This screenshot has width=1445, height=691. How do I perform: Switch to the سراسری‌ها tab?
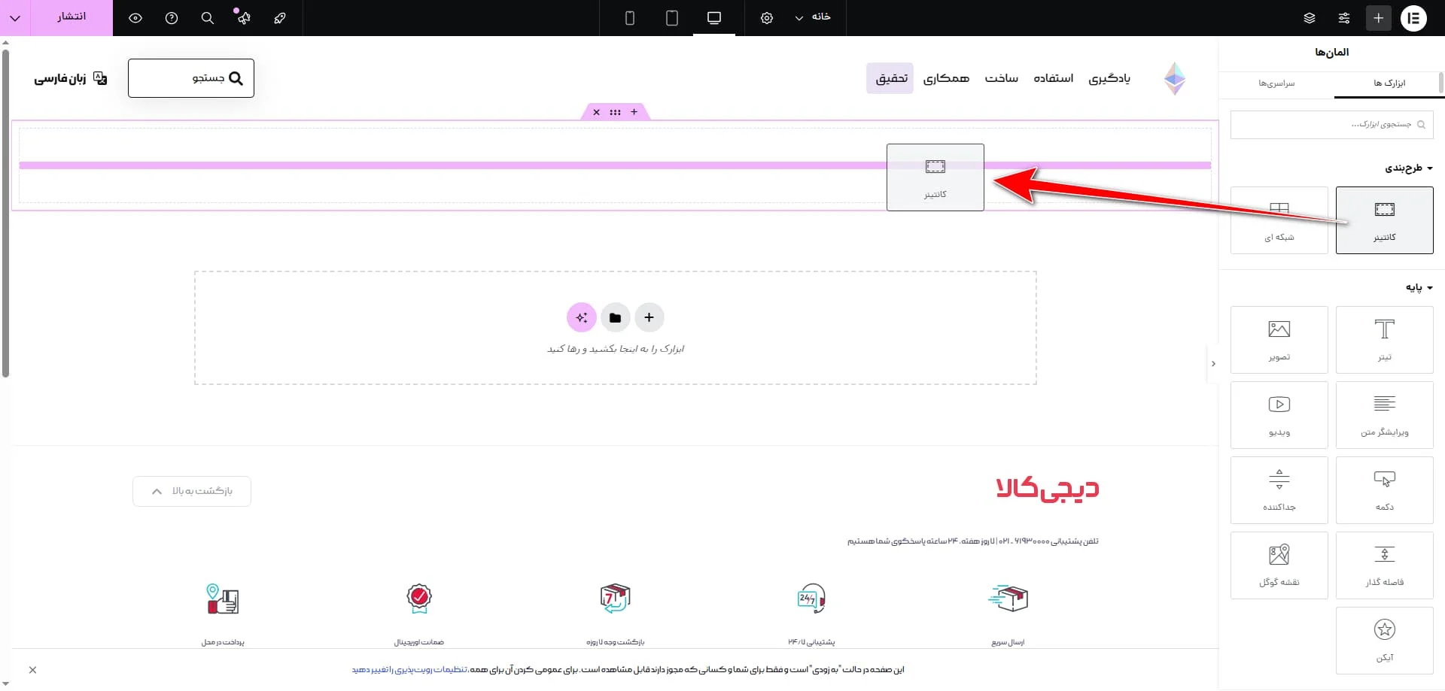[1276, 83]
